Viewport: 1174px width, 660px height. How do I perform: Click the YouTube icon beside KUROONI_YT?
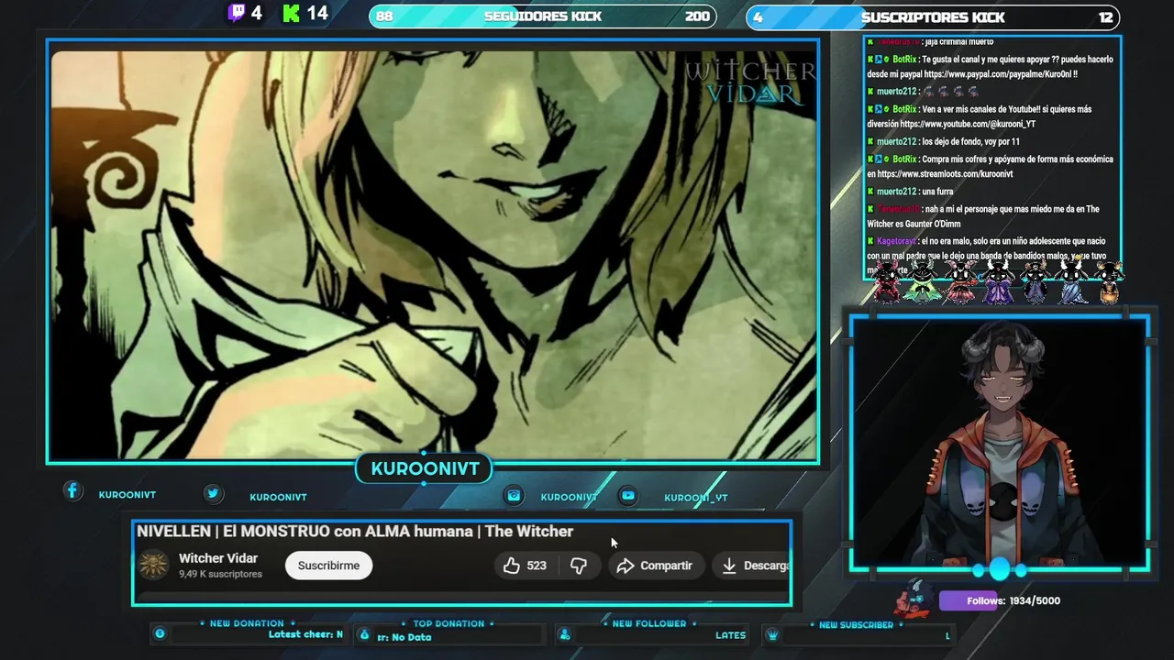click(628, 495)
